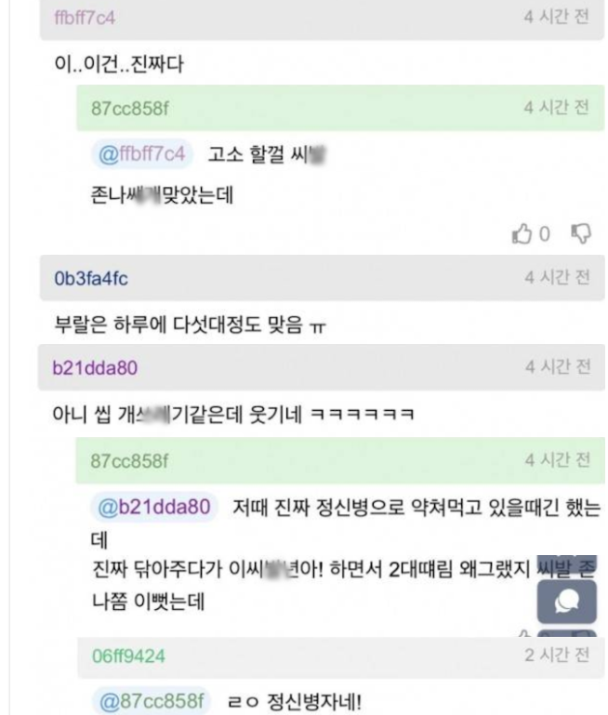Screen dimensions: 608x715
Task: Click the like count number 0
Action: point(545,234)
